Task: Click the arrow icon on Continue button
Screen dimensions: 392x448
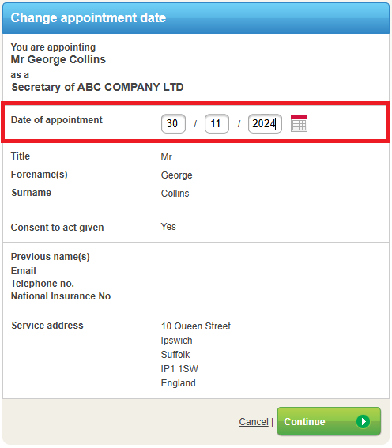Action: (363, 421)
